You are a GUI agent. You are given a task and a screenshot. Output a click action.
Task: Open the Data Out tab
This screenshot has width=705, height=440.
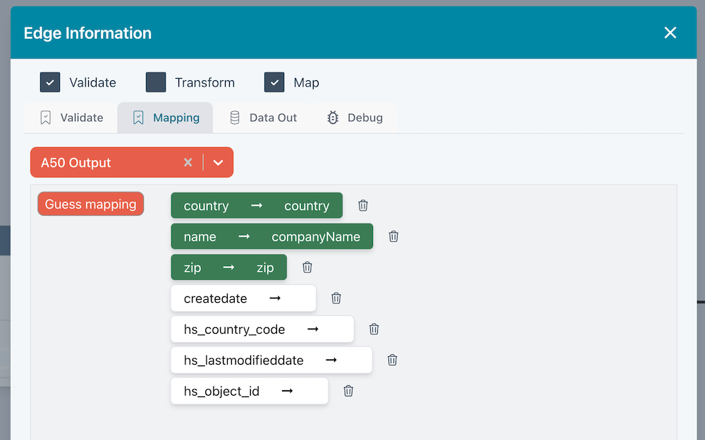[264, 118]
